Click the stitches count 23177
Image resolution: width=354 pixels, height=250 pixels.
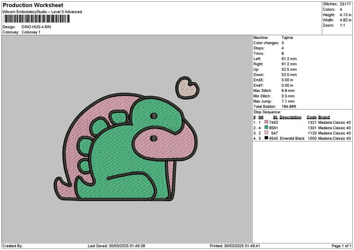tap(346, 4)
